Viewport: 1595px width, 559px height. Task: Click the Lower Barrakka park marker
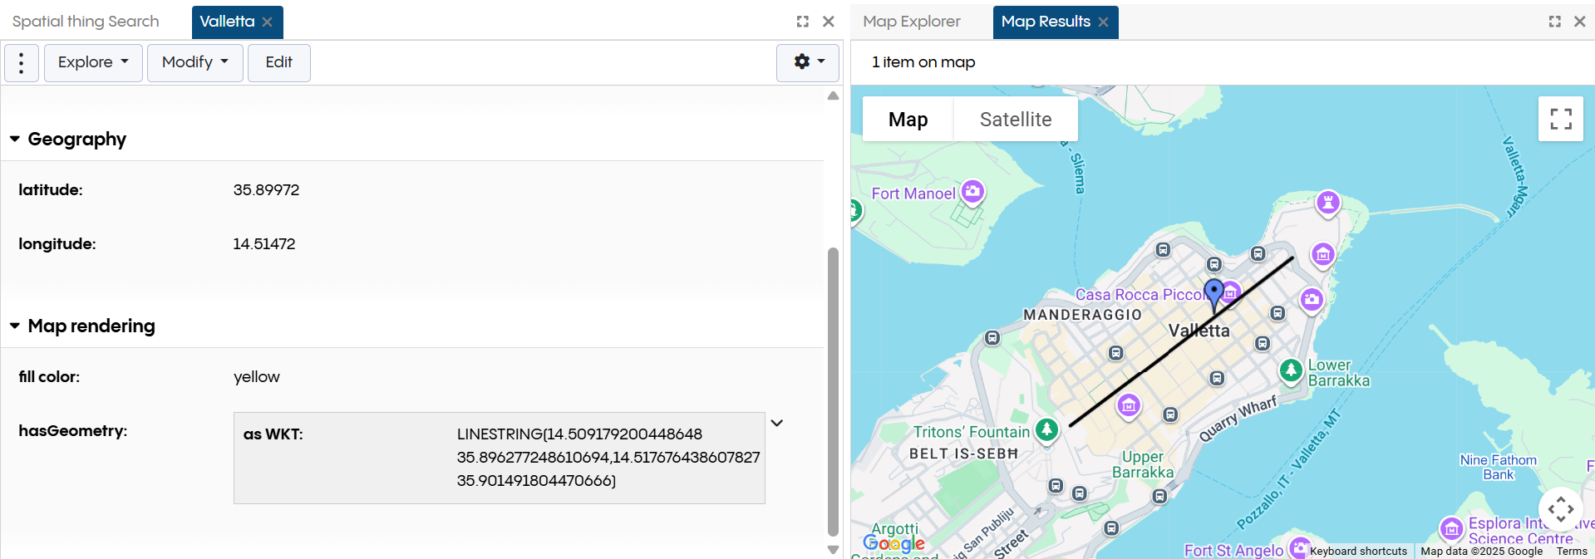point(1290,370)
